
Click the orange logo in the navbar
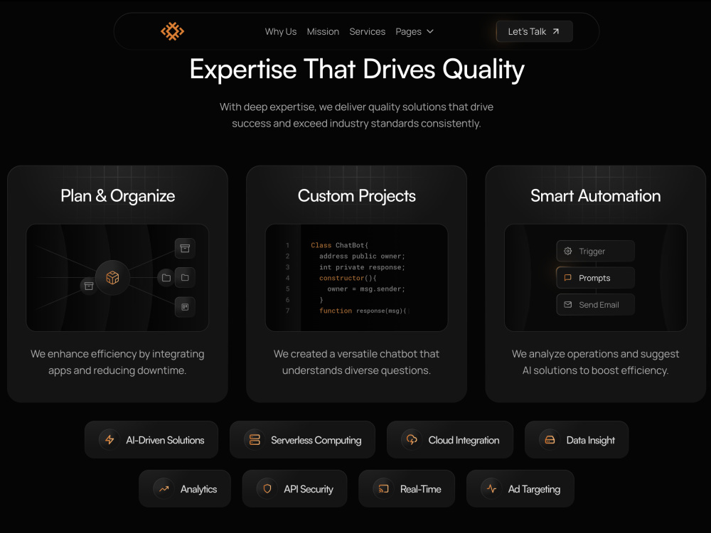coord(172,31)
